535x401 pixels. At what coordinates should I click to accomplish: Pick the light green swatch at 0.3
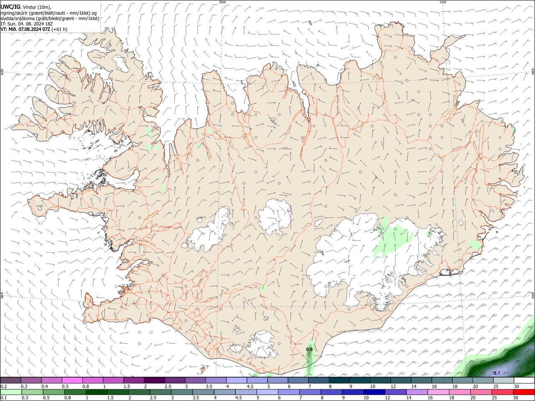pyautogui.click(x=32, y=392)
